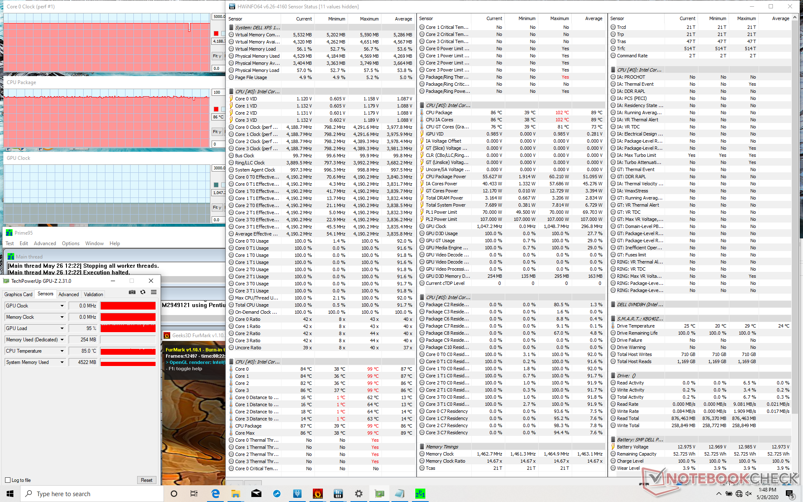Open the Windows Start menu
The image size is (803, 502).
10,494
